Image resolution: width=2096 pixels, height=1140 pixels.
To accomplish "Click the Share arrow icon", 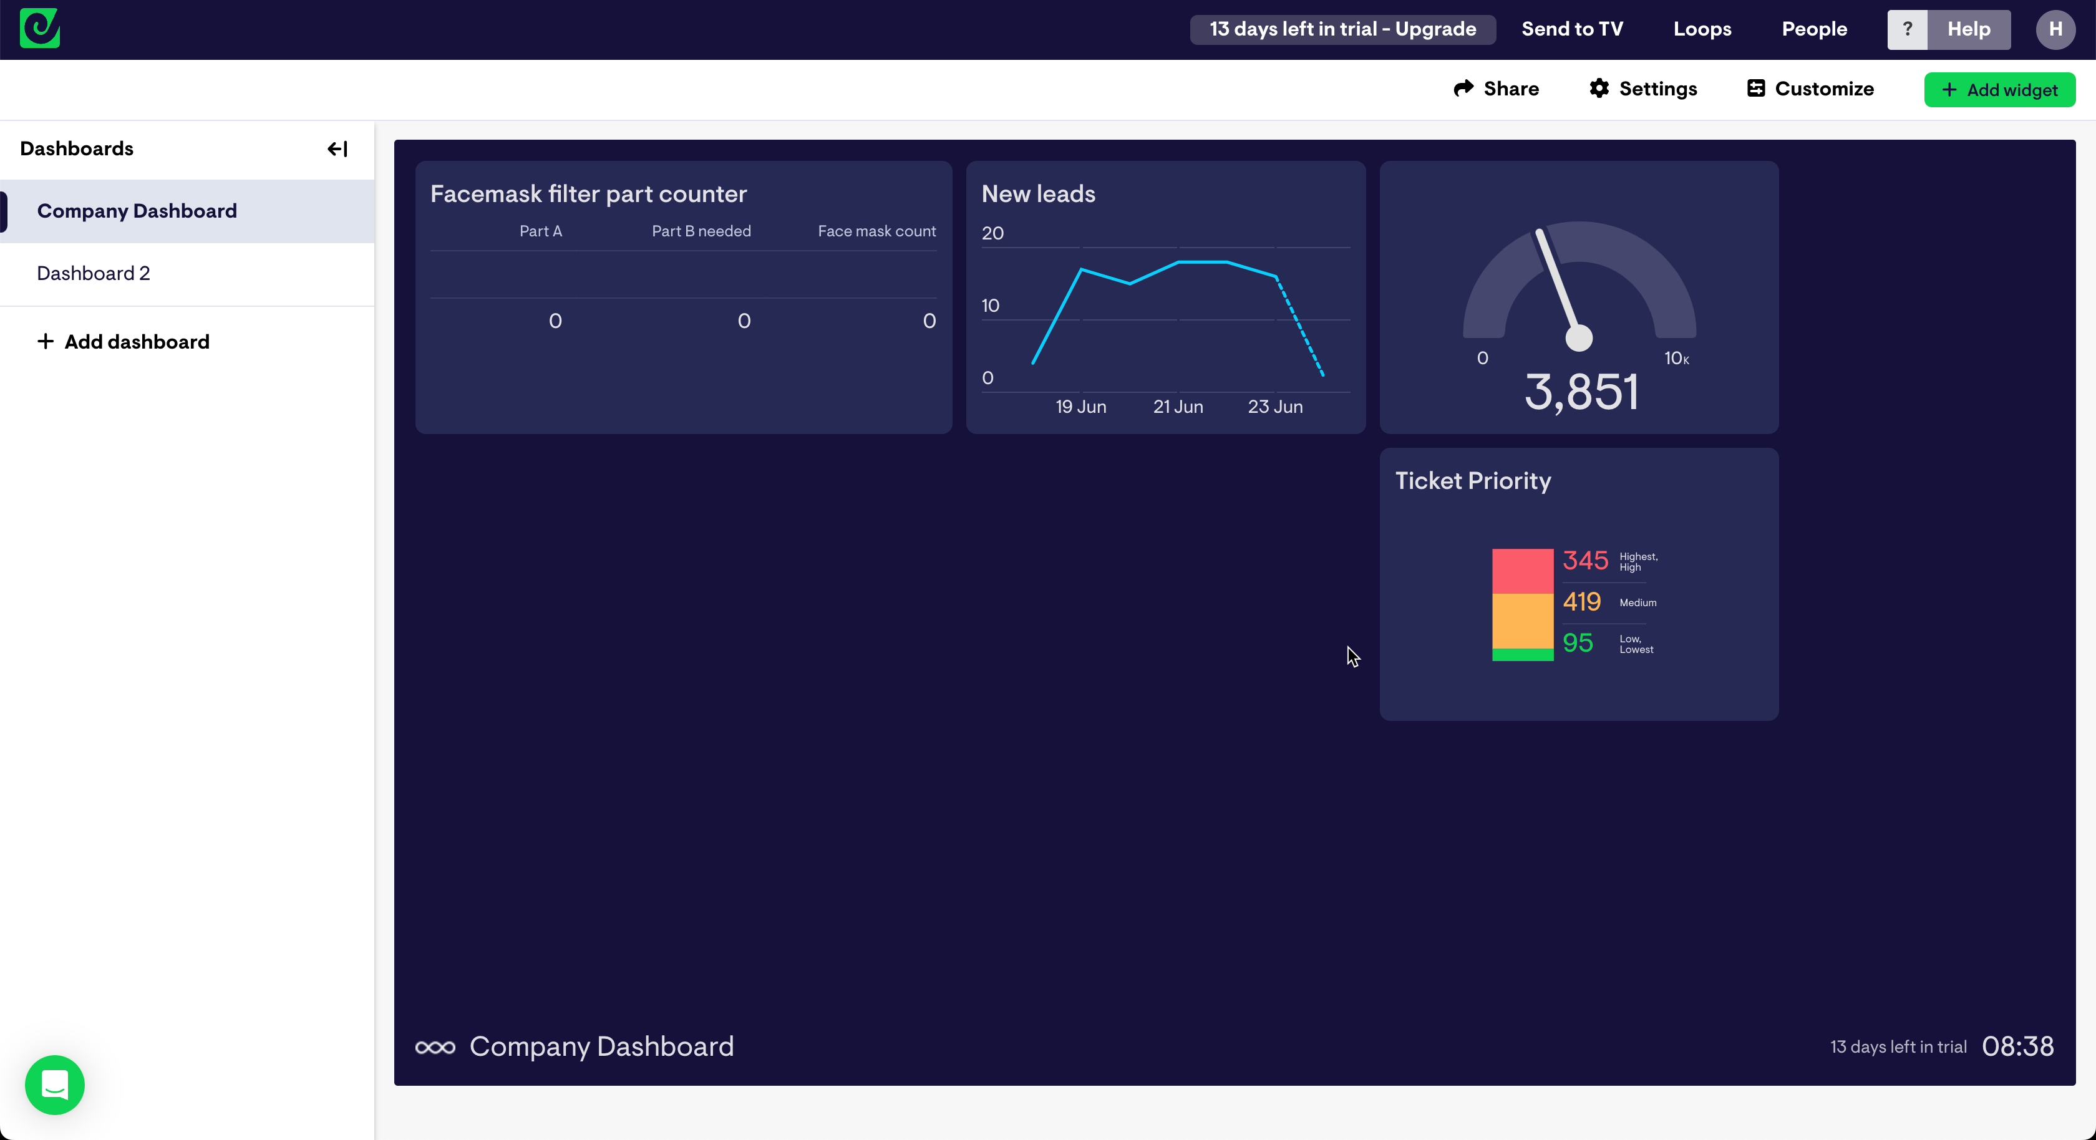I will coord(1463,89).
